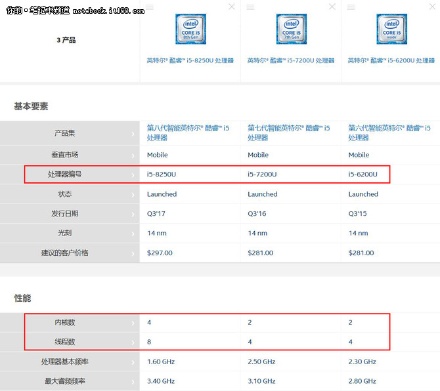The image size is (440, 391).
Task: Click the 线程数 row label
Action: pyautogui.click(x=65, y=342)
